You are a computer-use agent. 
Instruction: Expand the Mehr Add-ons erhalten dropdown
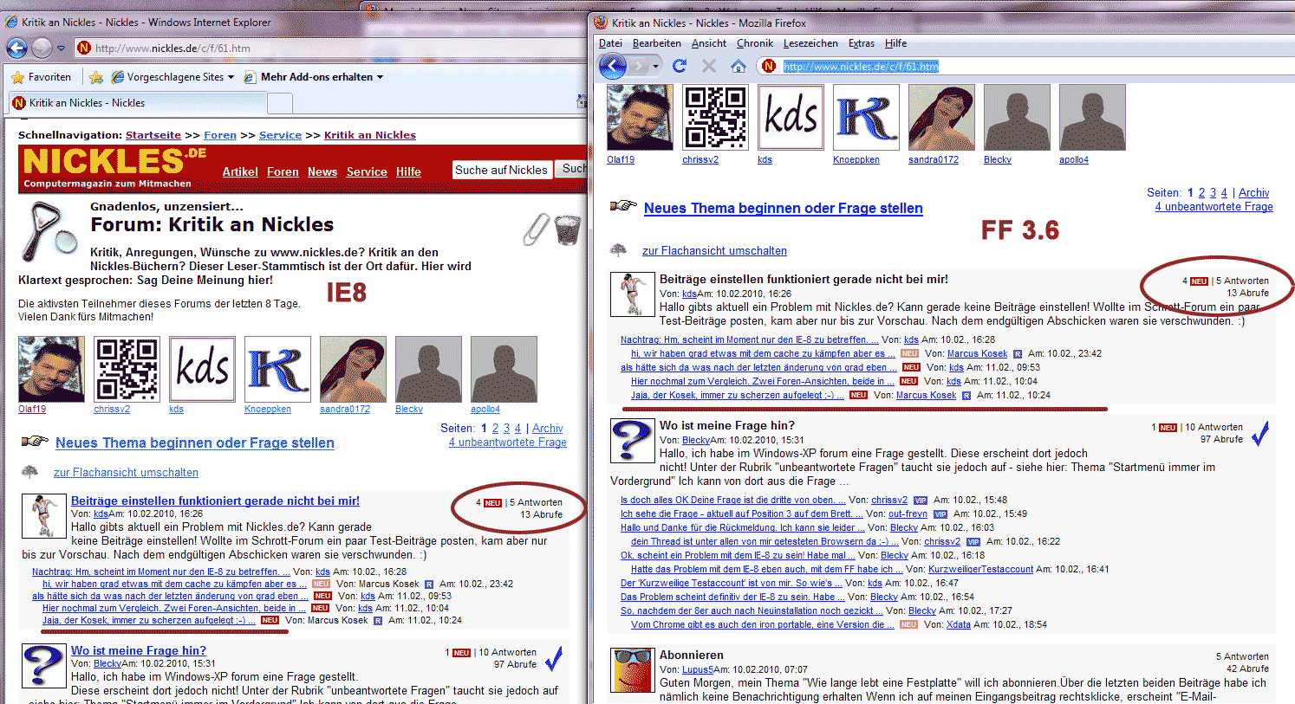click(380, 77)
